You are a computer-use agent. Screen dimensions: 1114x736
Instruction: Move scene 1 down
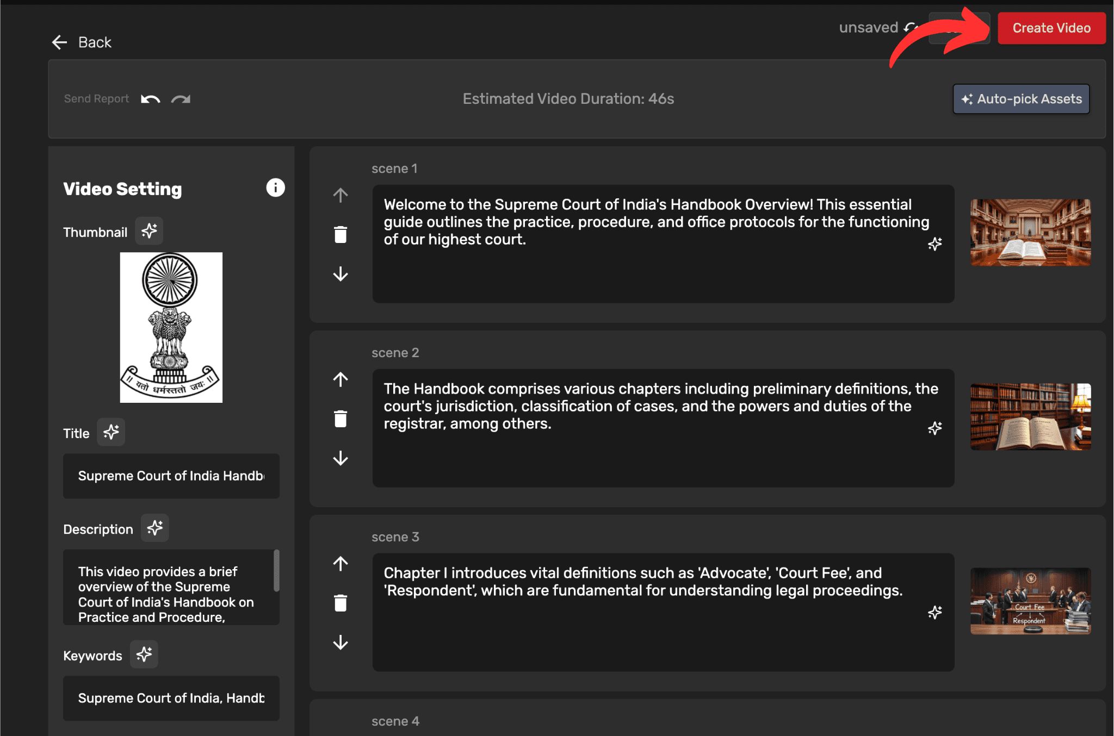[x=341, y=274]
